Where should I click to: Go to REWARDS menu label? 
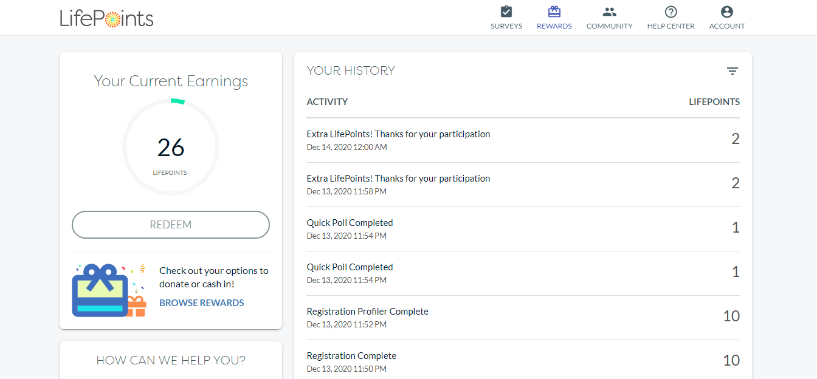tap(554, 26)
